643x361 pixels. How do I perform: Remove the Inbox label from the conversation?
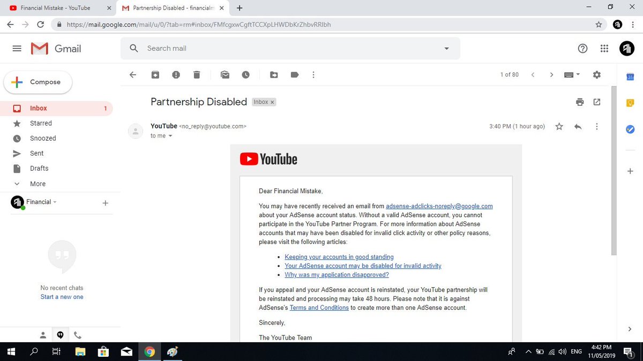[x=272, y=102]
